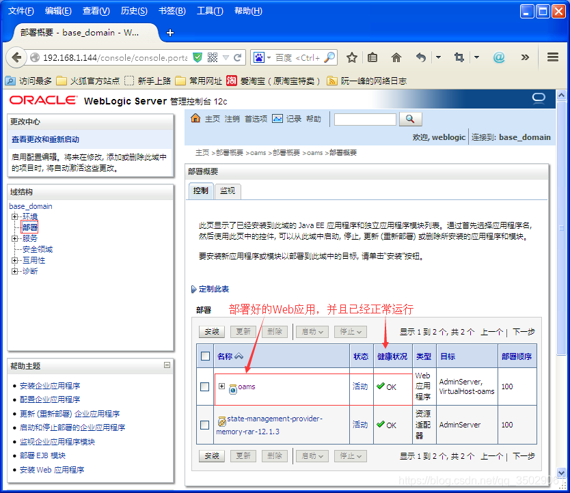Open the address bar history dropdown arrow

click(226, 57)
